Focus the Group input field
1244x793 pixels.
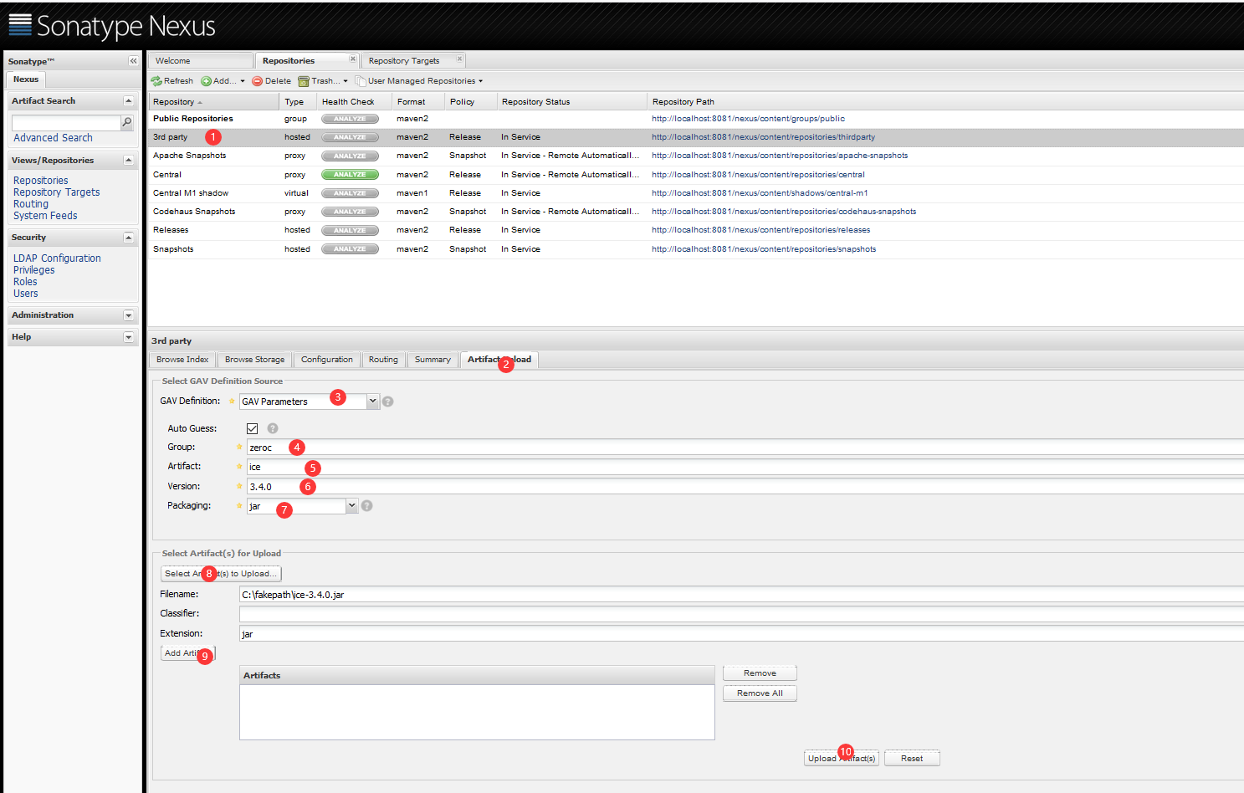point(745,448)
